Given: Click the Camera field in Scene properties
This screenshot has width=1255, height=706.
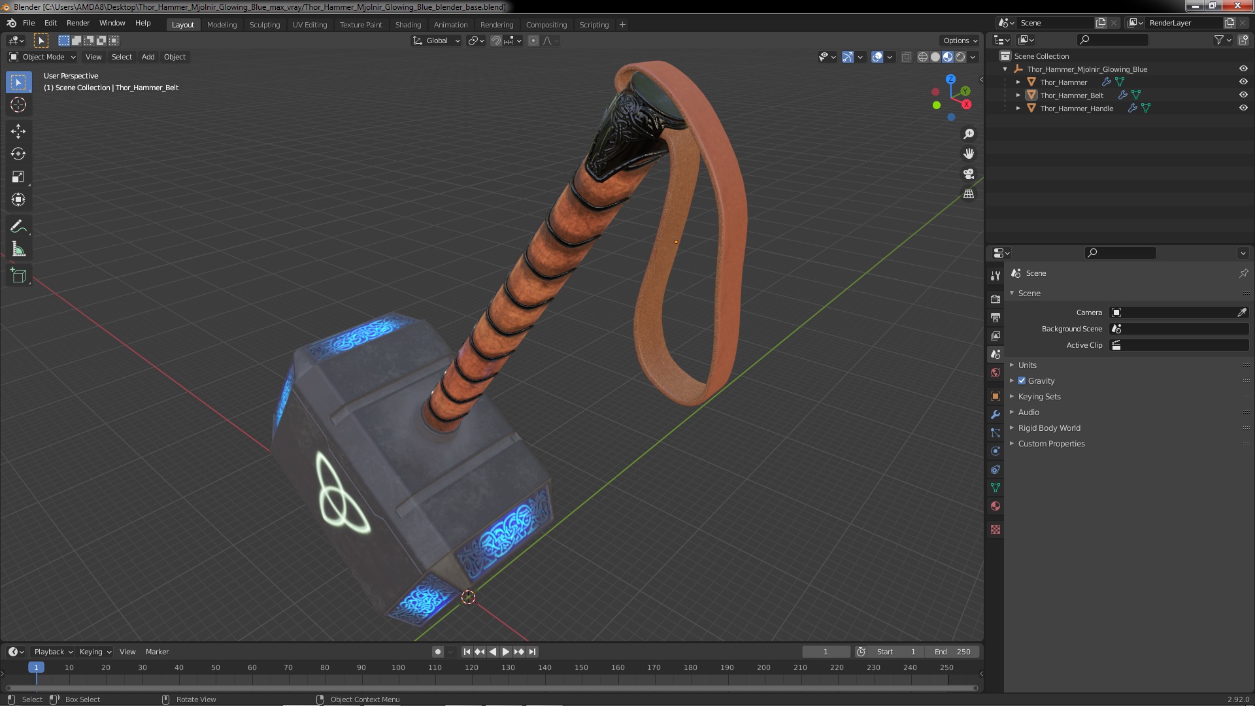Looking at the screenshot, I should click(x=1179, y=312).
